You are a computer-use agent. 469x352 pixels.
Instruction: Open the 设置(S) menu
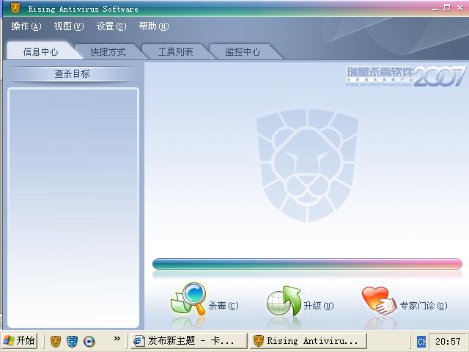(x=111, y=26)
